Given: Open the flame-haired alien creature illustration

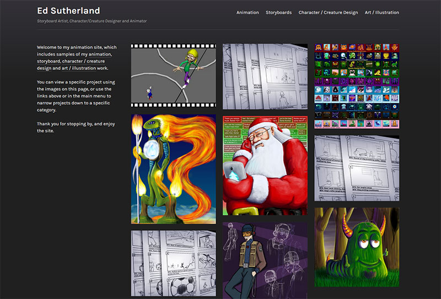Looking at the screenshot, I should 174,169.
